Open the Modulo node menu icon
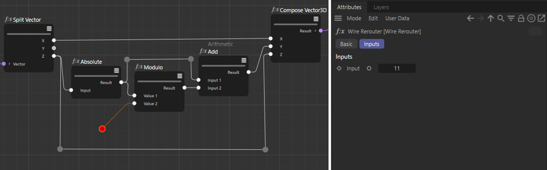547x170 pixels. (x=179, y=76)
